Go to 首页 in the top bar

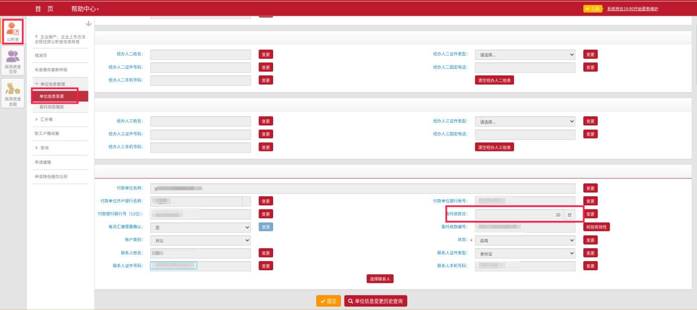(x=44, y=9)
